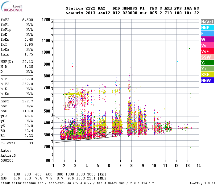
Task: Click the 14 MHz frequency axis label
Action: 198,166
